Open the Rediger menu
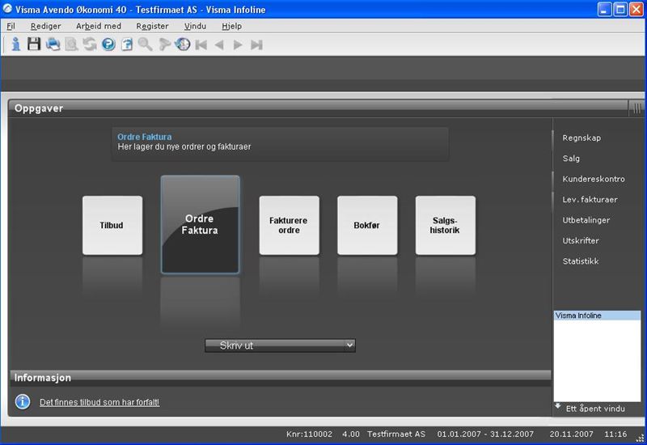This screenshot has height=445, width=647. [x=45, y=26]
